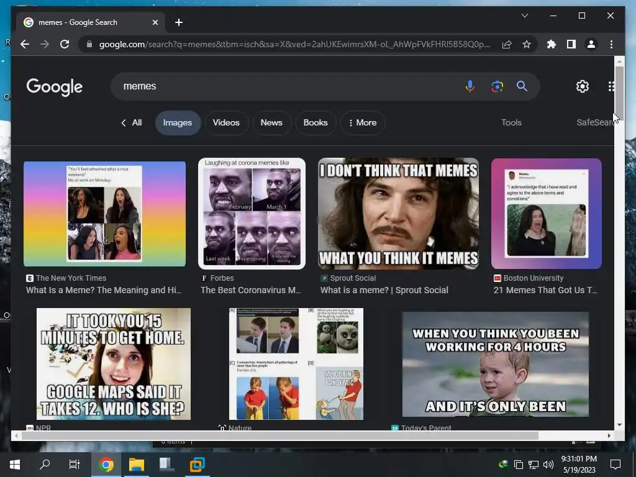Reload the current page

click(x=65, y=44)
